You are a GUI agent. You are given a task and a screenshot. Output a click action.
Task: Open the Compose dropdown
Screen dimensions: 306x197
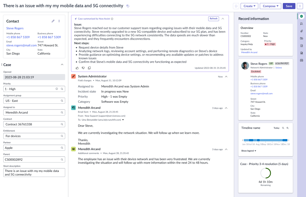271,6
